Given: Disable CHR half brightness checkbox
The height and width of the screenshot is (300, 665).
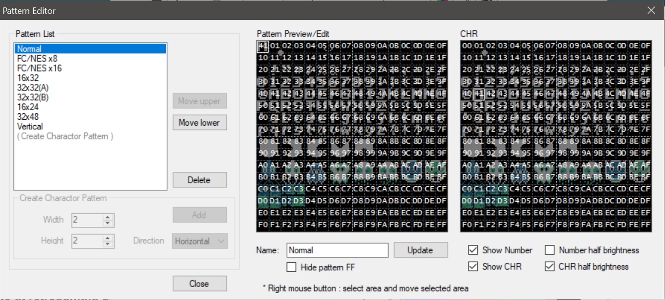Looking at the screenshot, I should coord(550,267).
